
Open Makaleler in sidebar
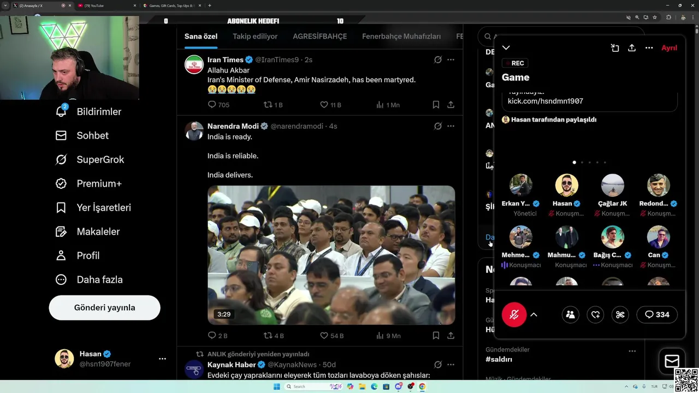88,231
